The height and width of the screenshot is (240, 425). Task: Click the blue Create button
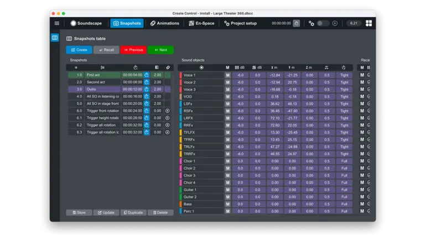click(x=79, y=50)
